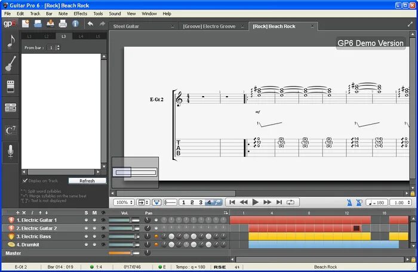
Task: Enable the metronome icon
Action: click(349, 202)
